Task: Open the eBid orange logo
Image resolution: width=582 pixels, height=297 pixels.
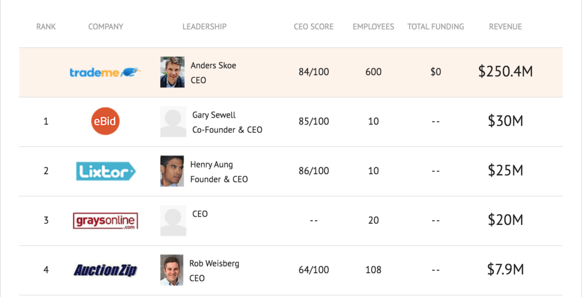Action: (106, 122)
